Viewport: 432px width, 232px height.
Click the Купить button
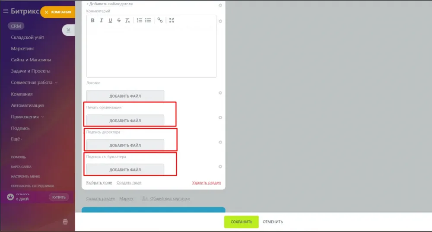coord(59,197)
